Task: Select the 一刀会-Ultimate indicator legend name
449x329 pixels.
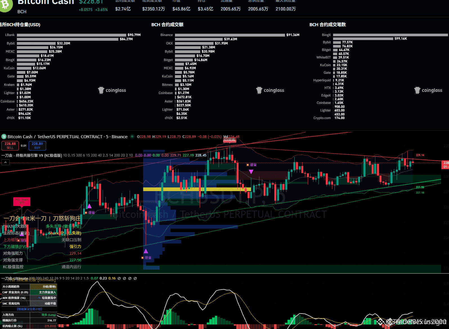Action: point(15,278)
